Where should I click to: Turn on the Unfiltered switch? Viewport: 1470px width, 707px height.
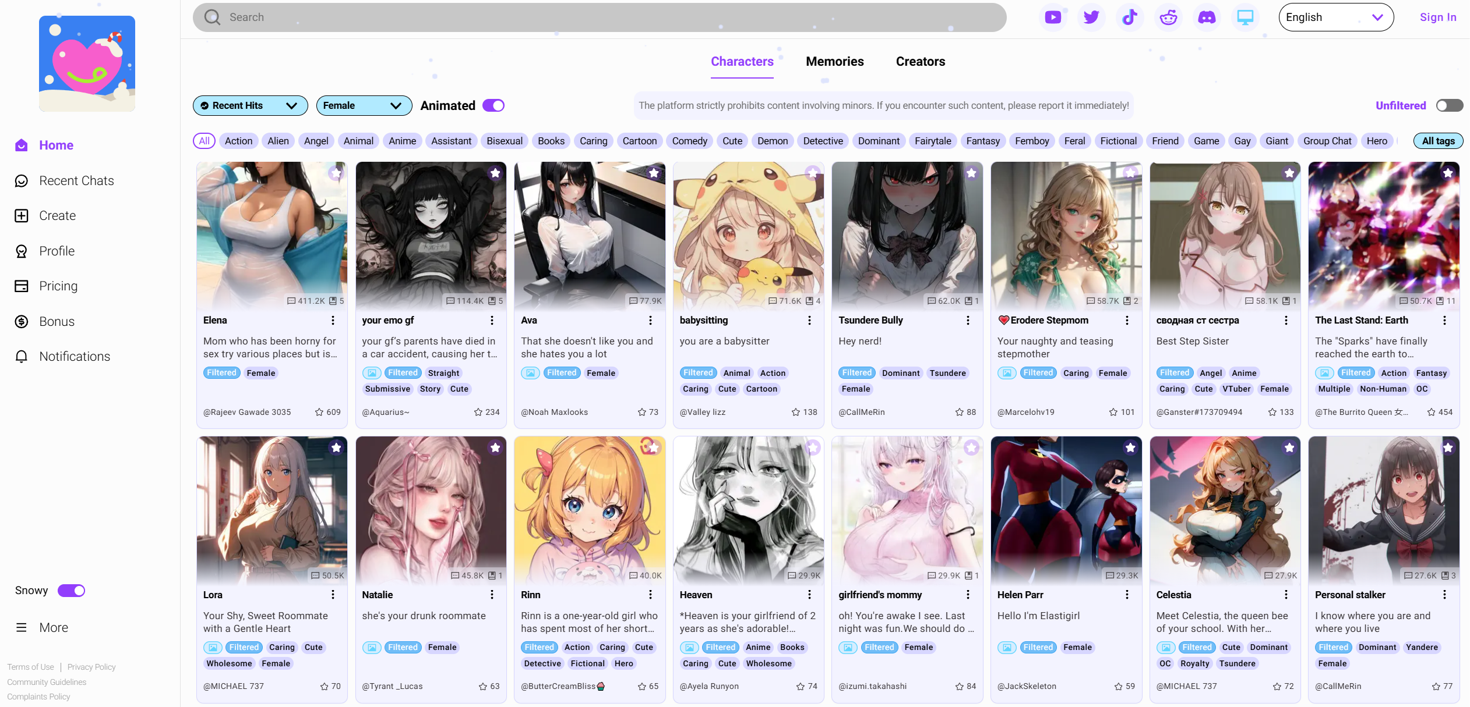(1449, 105)
